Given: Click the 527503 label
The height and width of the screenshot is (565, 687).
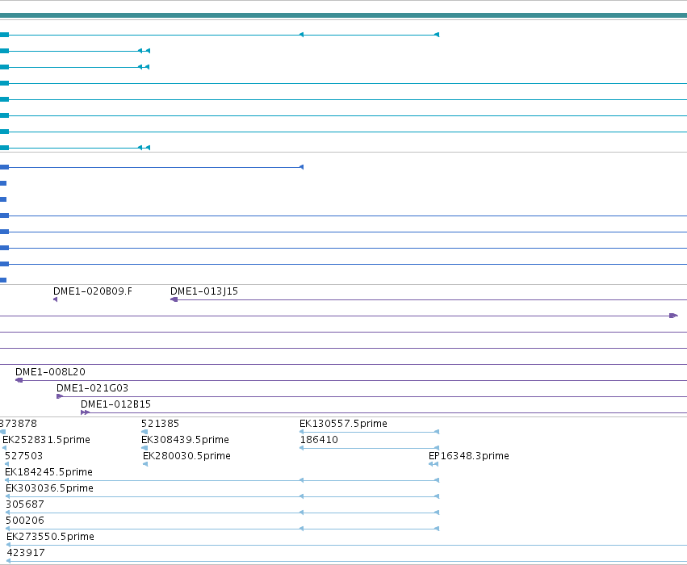Looking at the screenshot, I should click(x=23, y=456).
